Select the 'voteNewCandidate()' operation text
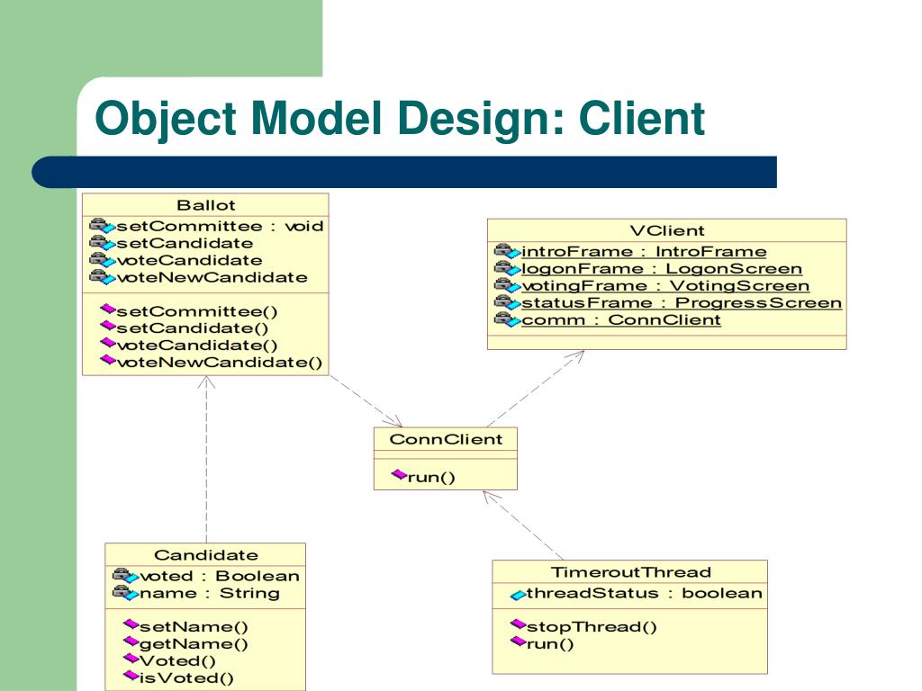Image resolution: width=922 pixels, height=691 pixels. pos(220,363)
